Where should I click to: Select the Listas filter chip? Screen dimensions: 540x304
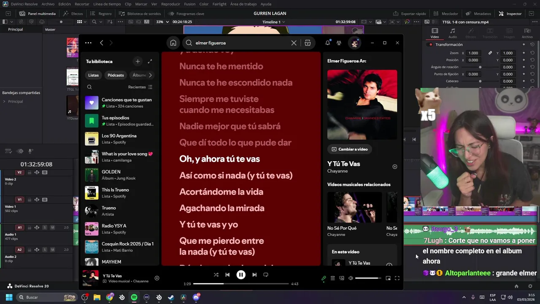pyautogui.click(x=93, y=75)
